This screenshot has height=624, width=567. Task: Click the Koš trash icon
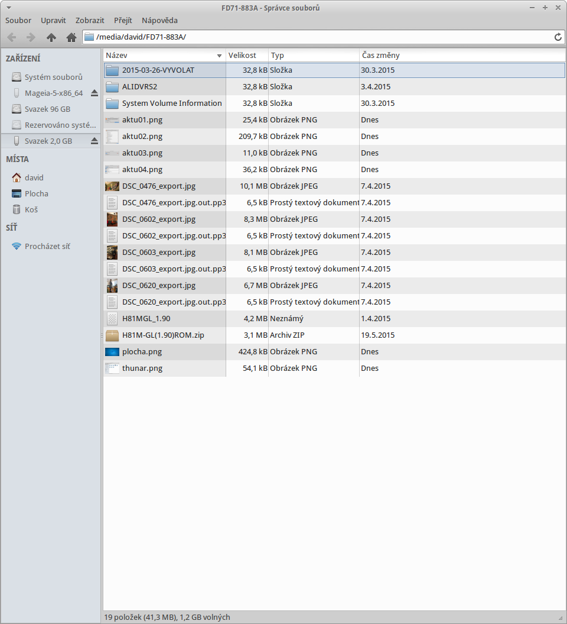coord(17,209)
